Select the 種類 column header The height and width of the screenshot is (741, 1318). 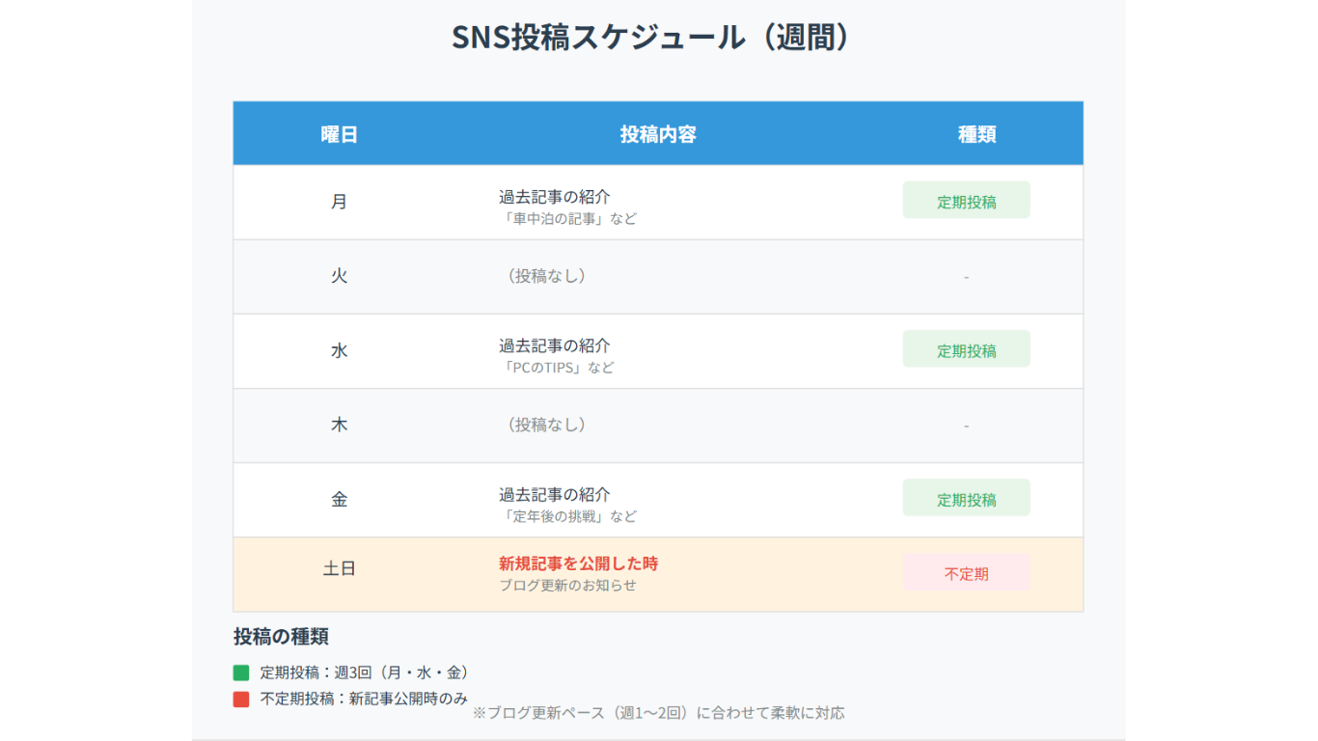(976, 134)
